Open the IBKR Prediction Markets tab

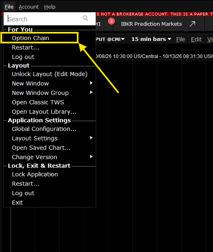[151, 24]
